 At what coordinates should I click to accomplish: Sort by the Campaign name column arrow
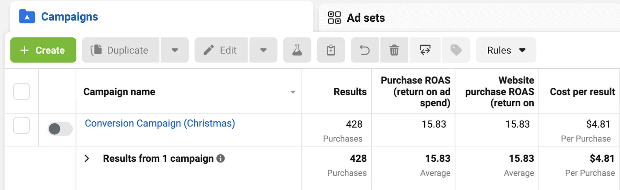click(x=293, y=92)
